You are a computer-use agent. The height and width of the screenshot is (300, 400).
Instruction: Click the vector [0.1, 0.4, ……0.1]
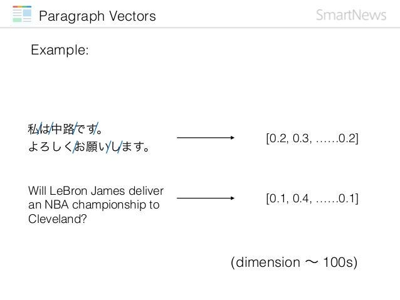coord(312,199)
